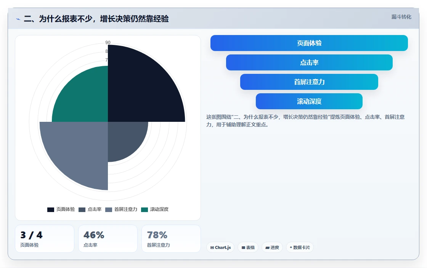427x268 pixels.
Task: Click the axis label 90 on the chart
Action: pos(108,42)
